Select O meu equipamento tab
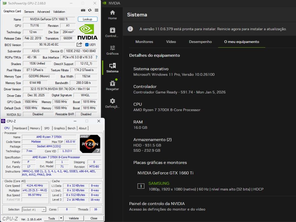The height and width of the screenshot is (222, 296). click(x=242, y=42)
